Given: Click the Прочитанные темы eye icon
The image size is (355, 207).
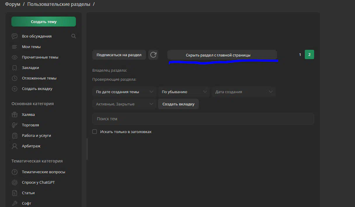Looking at the screenshot, I should 15,57.
